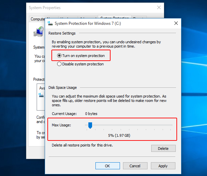Click the drive icon in System Protection title bar
Screen dimensions: 207x176
click(50, 23)
